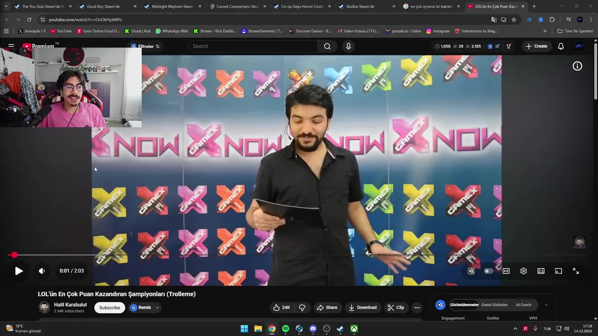598x336 pixels.
Task: Switch to Co-op Kaiju Horror Cooking tab
Action: (302, 7)
